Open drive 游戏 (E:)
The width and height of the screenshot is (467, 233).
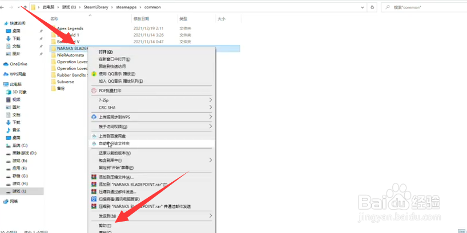click(19, 161)
